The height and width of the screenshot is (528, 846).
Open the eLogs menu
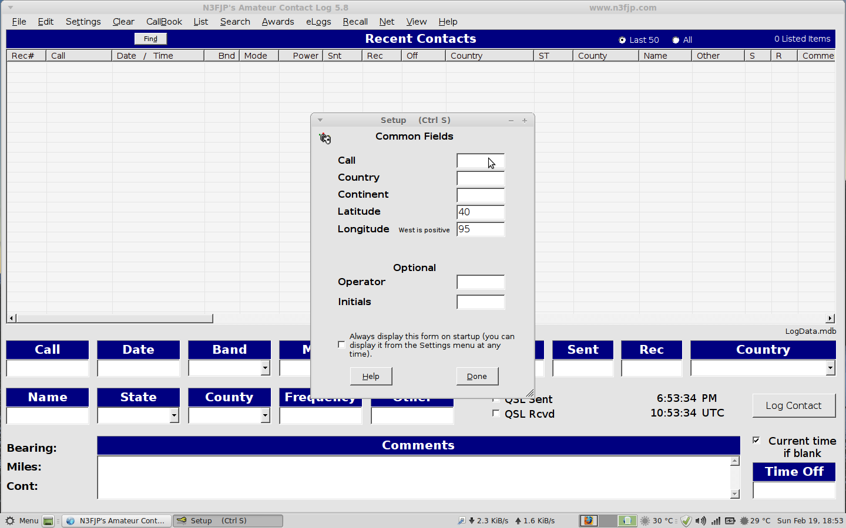[x=318, y=22]
